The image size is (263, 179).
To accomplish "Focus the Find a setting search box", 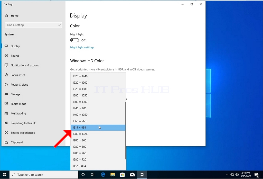I will tap(33, 25).
